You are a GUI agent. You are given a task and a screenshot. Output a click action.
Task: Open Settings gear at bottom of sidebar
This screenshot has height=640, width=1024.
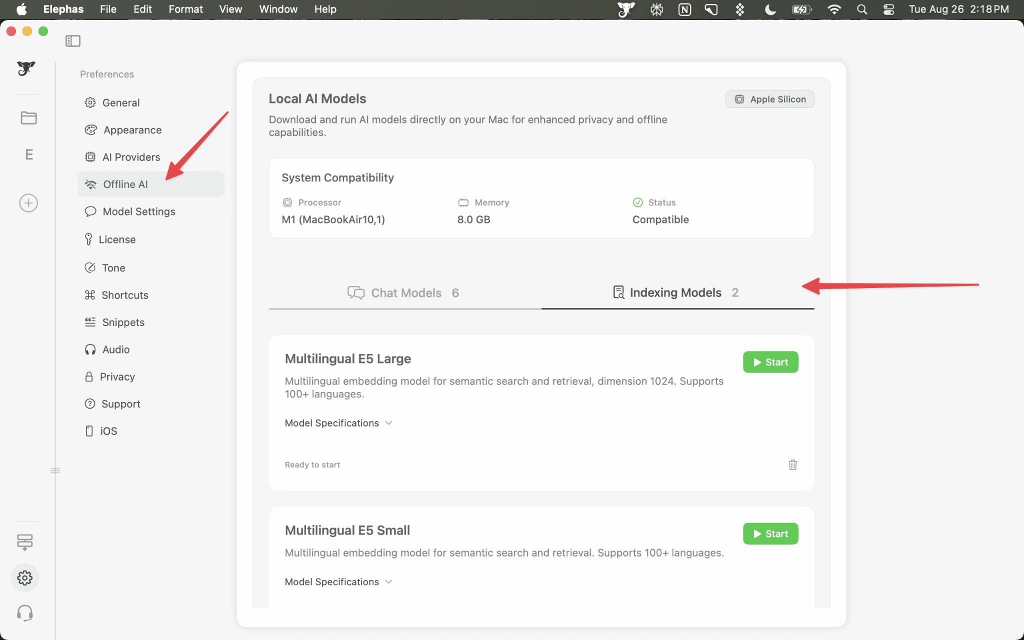click(25, 577)
